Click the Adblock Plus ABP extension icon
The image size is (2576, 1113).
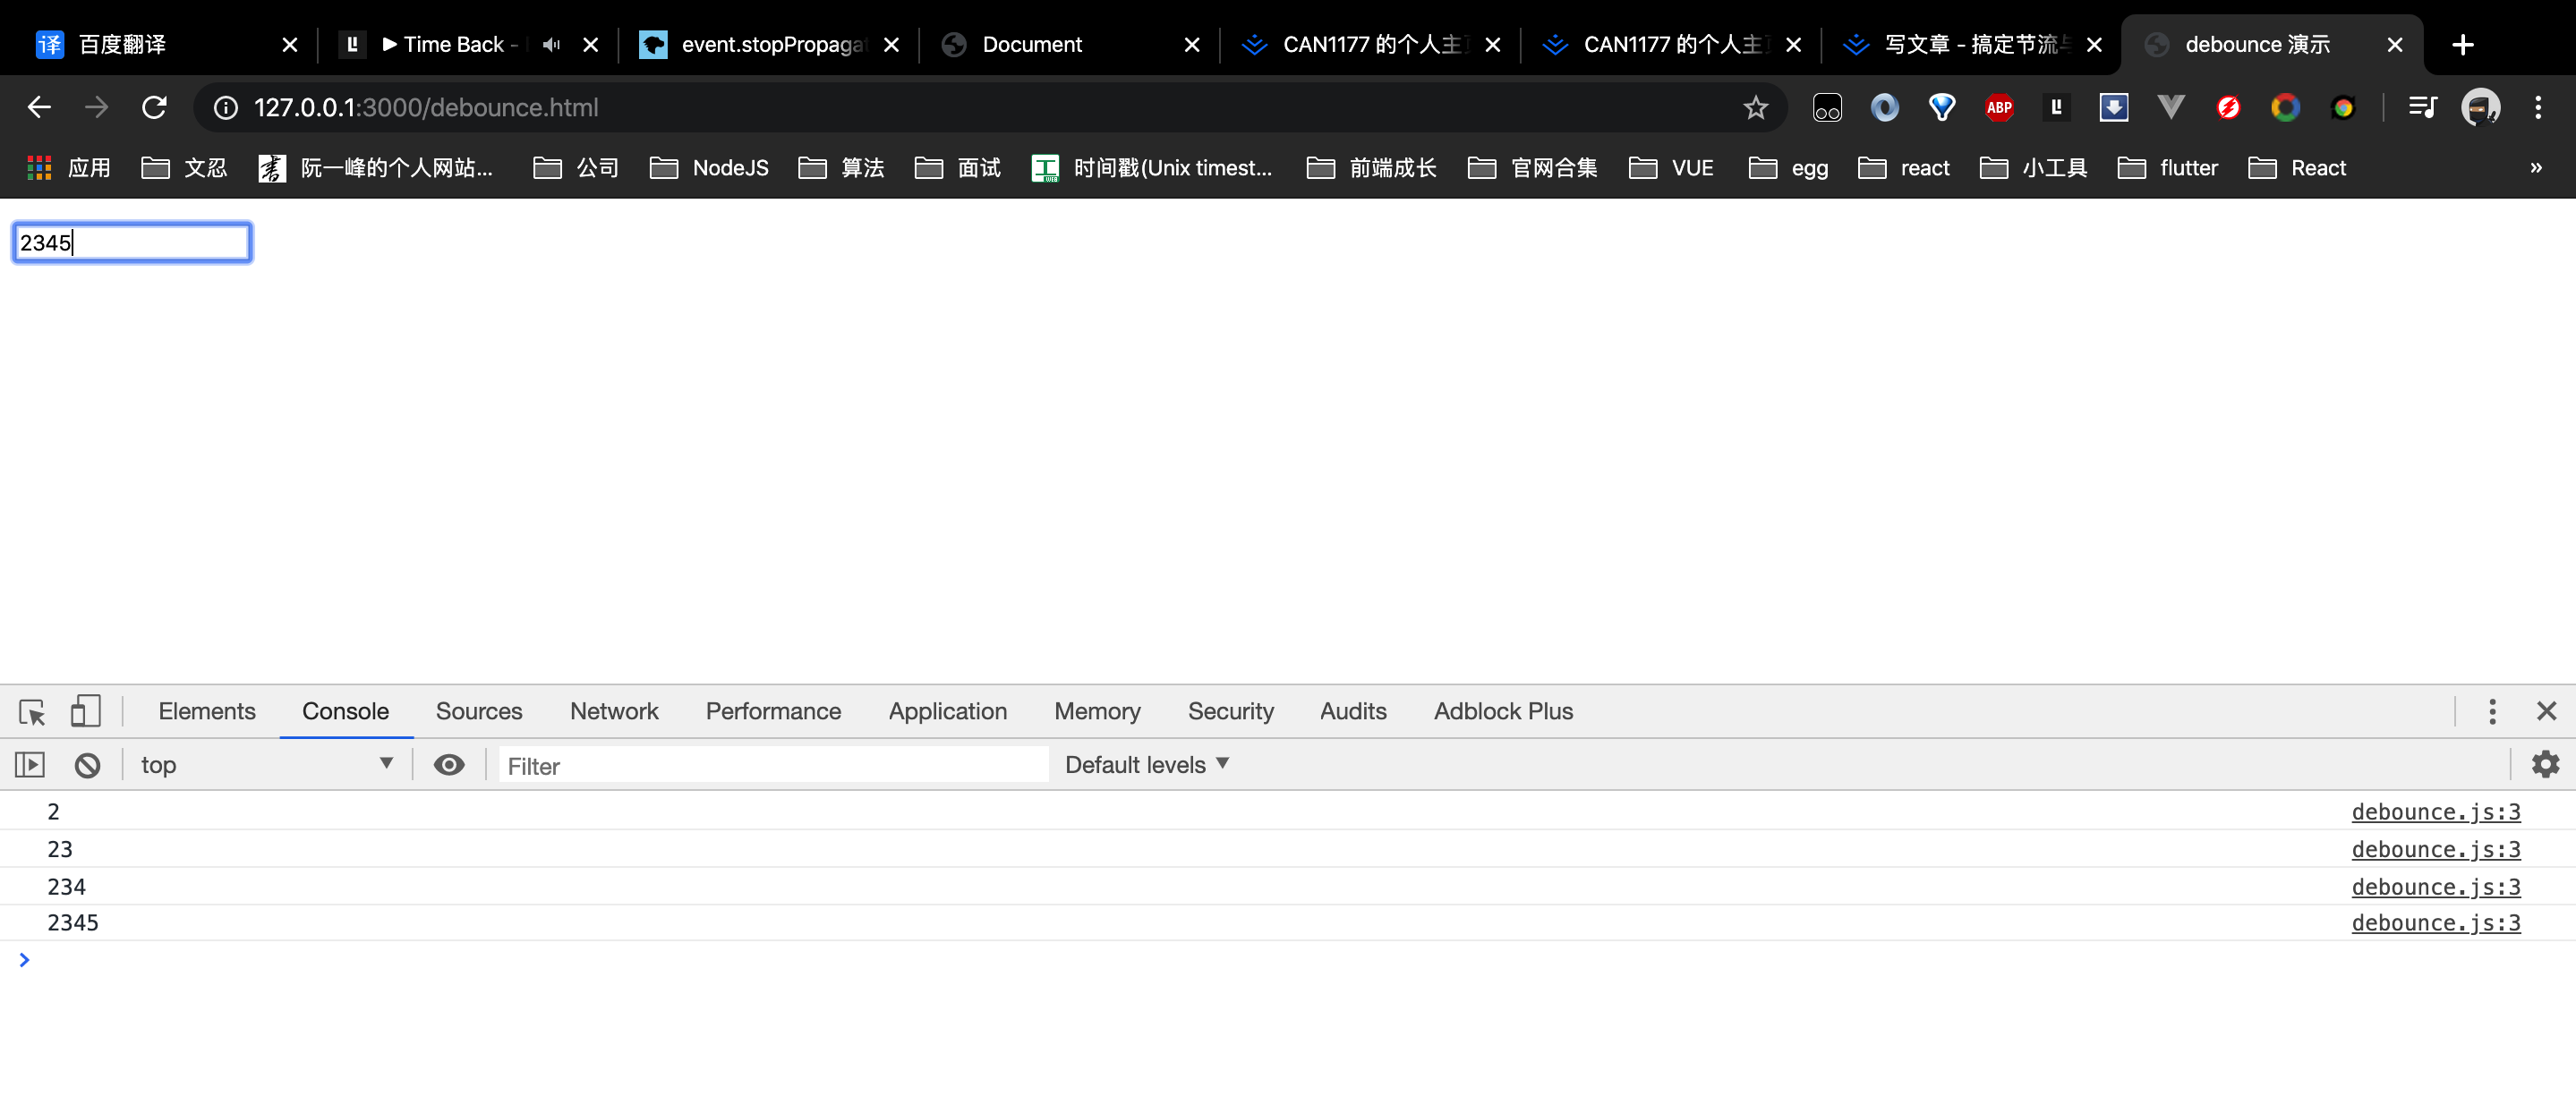[x=1998, y=107]
